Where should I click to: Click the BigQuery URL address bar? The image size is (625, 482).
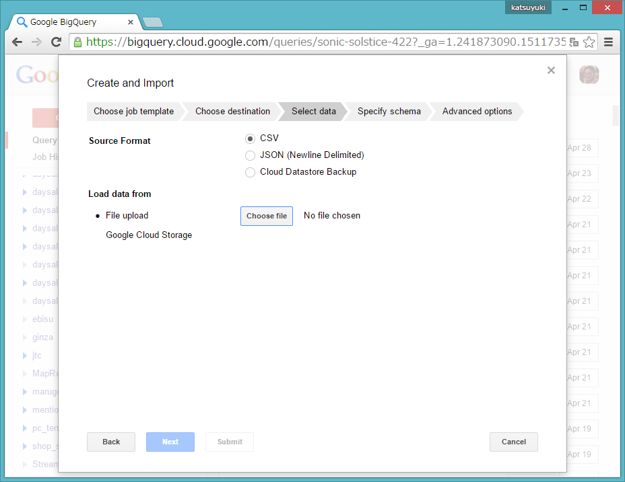click(x=325, y=42)
